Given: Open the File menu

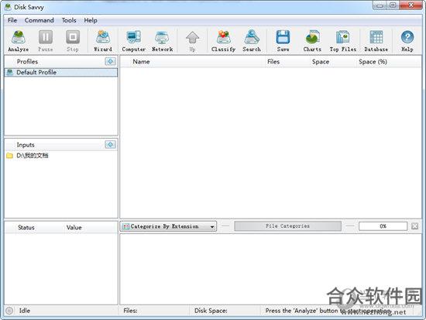Looking at the screenshot, I should coord(12,20).
